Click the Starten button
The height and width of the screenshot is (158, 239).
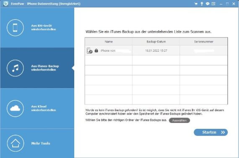tap(211, 132)
